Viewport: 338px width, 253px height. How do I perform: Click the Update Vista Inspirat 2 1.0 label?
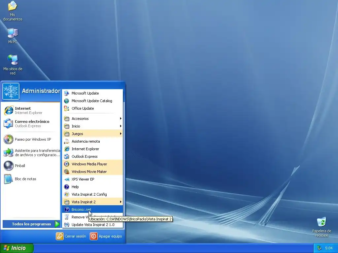pos(93,225)
